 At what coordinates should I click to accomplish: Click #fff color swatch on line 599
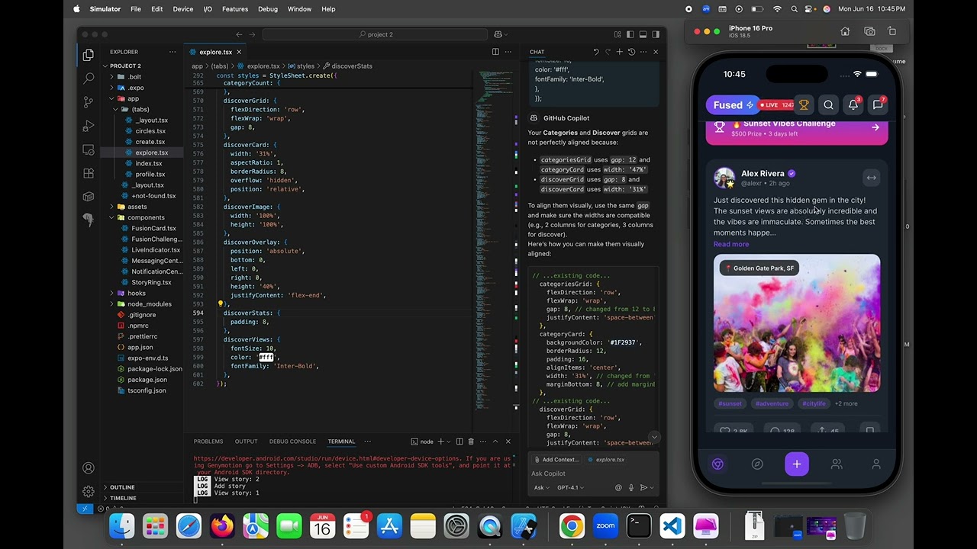tap(266, 358)
